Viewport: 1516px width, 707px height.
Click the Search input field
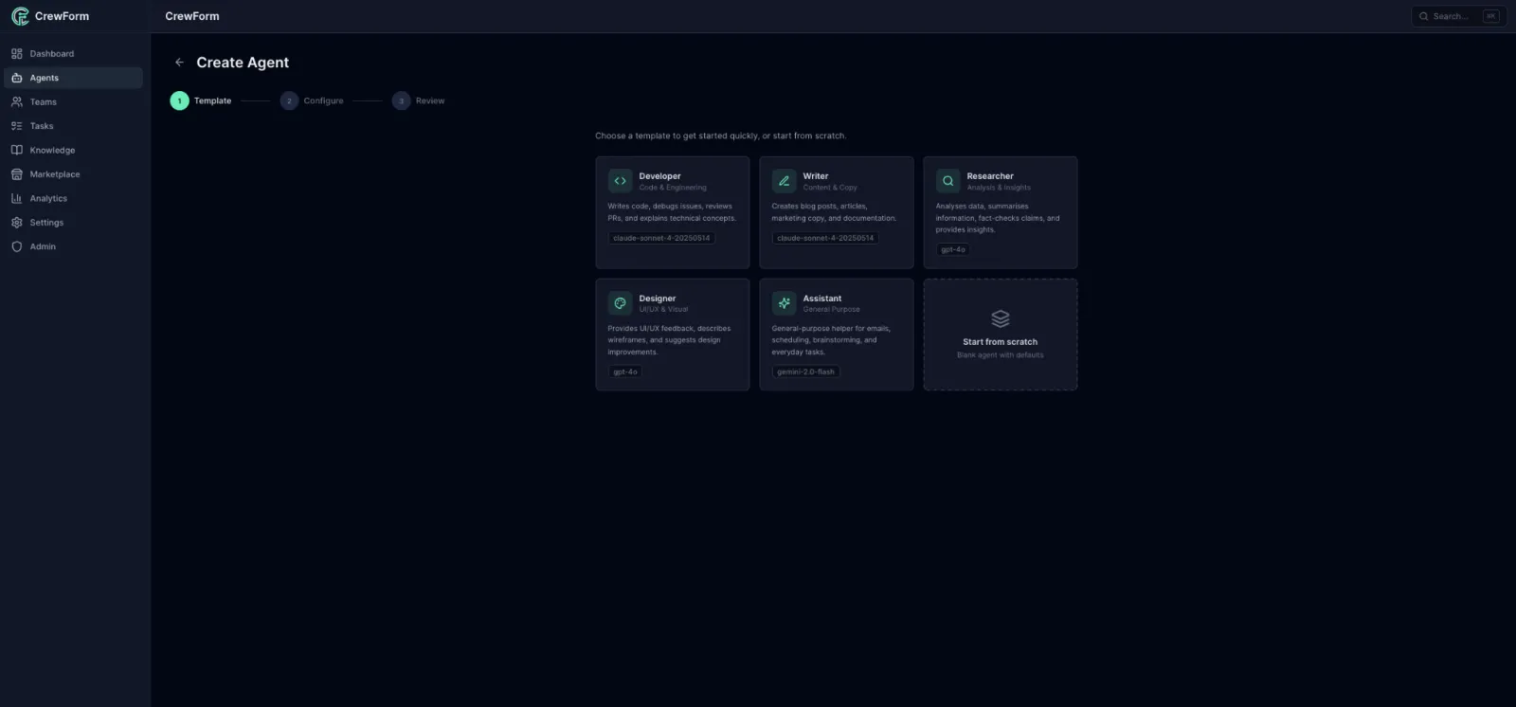1450,16
